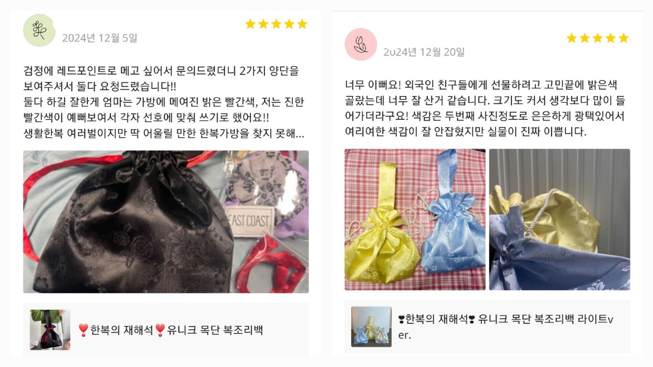Click the red heart icon before 한복의 재해석

coord(83,330)
